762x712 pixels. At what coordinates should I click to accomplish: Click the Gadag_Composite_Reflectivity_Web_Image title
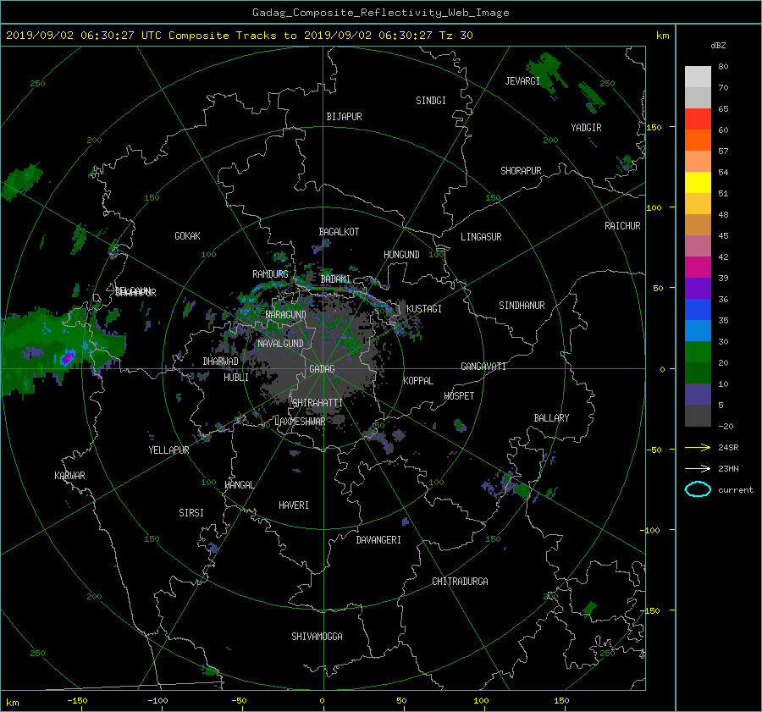380,13
